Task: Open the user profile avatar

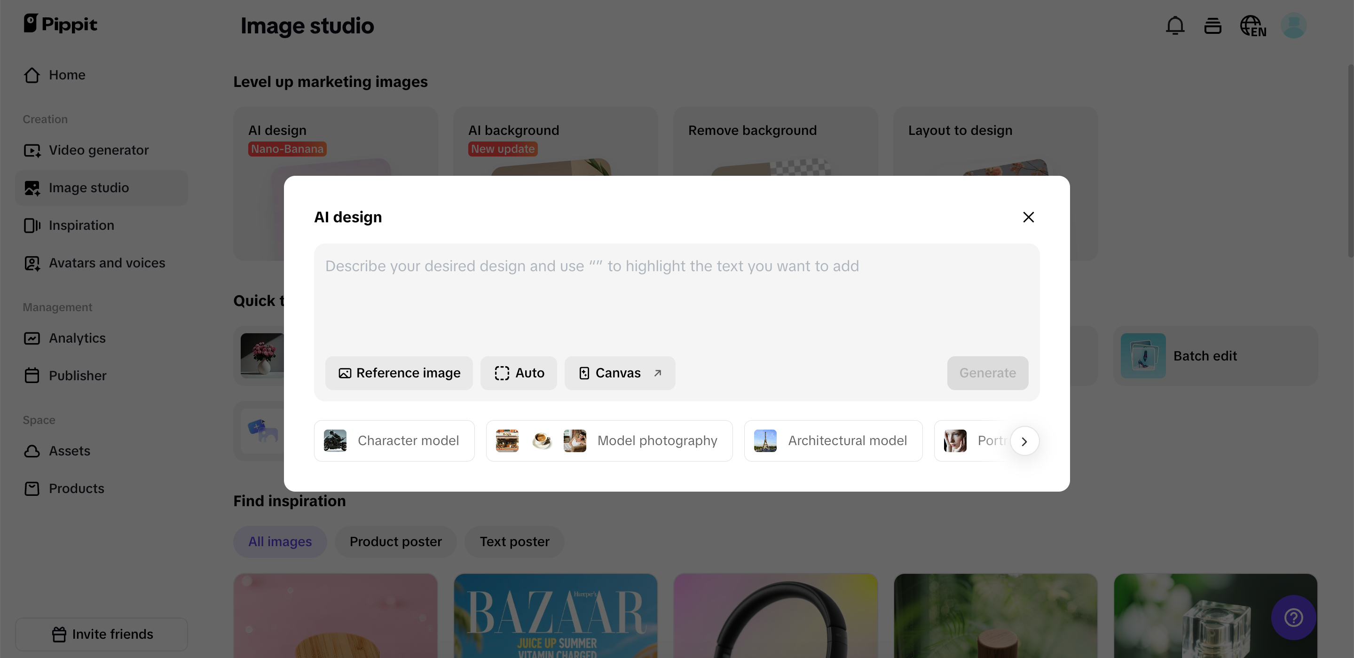Action: (x=1293, y=25)
